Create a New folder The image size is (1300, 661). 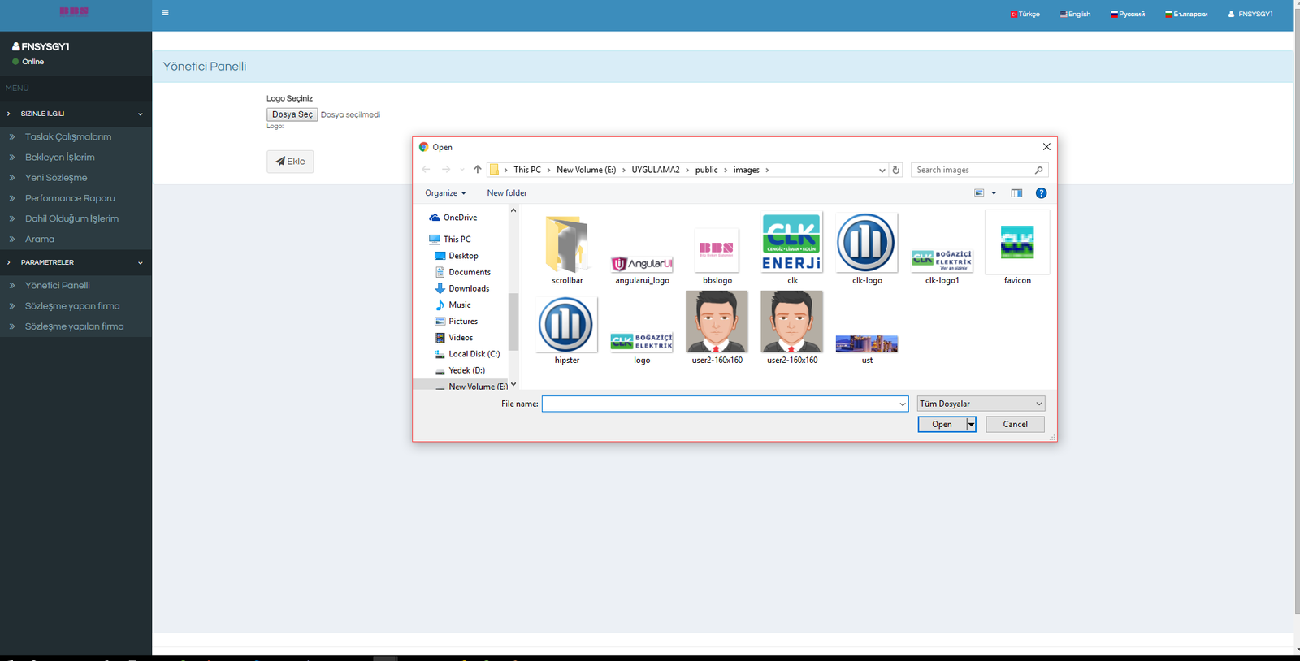pos(507,193)
